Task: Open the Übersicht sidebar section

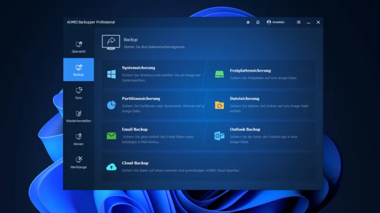Action: point(78,47)
